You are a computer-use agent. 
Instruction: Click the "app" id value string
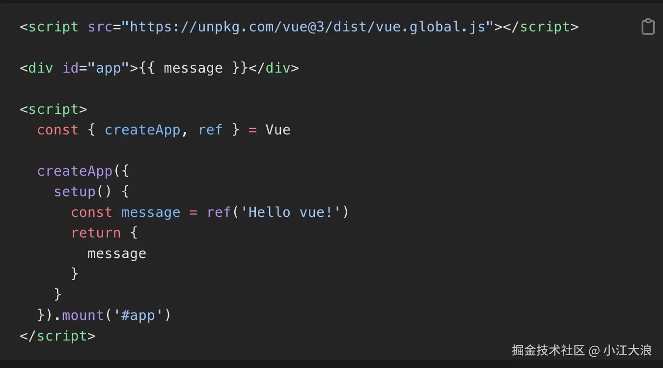point(109,68)
